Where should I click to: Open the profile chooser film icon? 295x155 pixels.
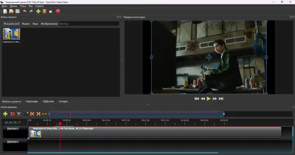(44, 11)
